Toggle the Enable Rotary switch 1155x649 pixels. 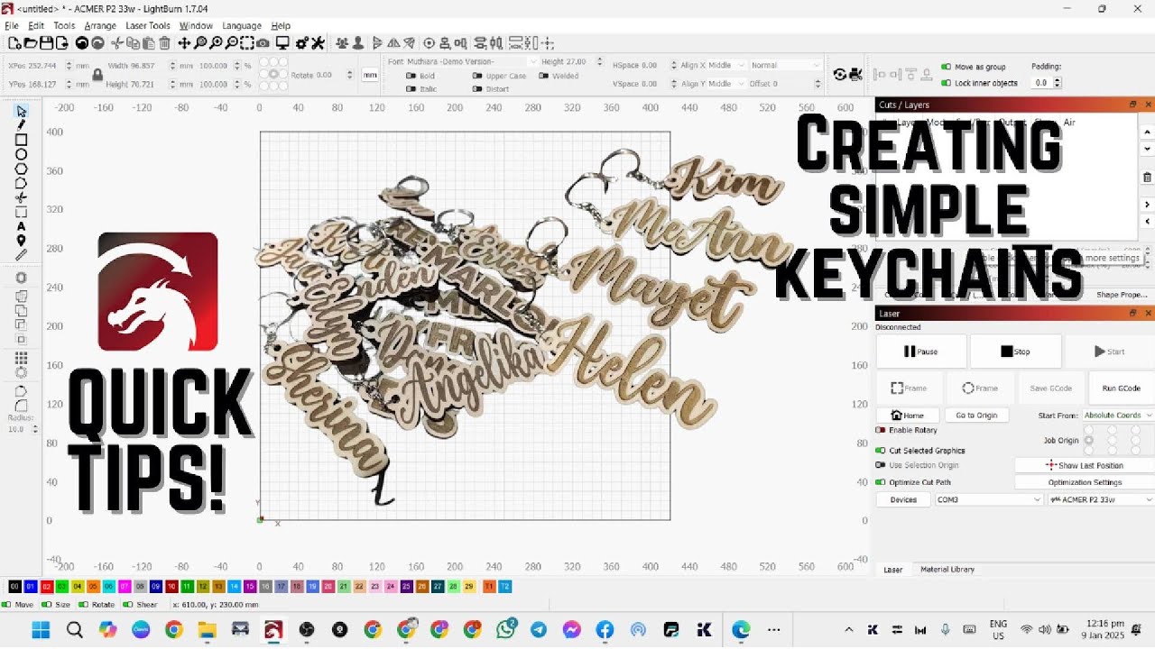point(881,430)
